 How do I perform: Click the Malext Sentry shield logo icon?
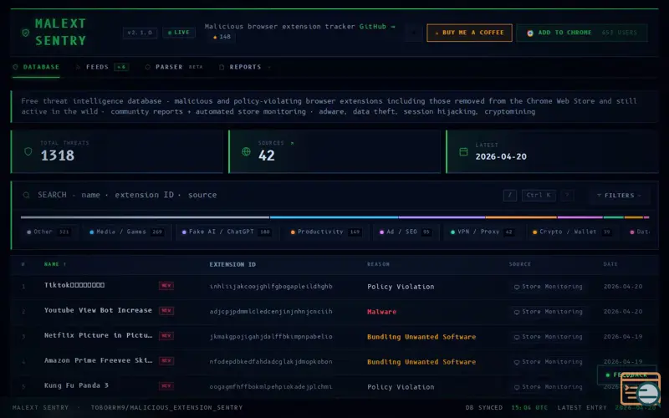(26, 33)
